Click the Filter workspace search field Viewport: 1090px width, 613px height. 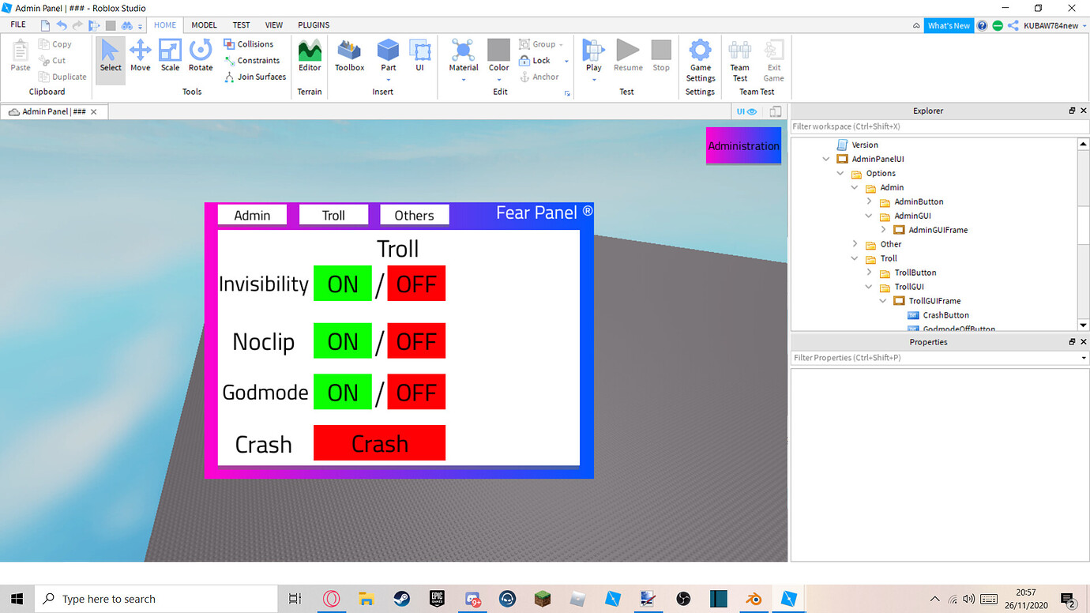coord(940,126)
